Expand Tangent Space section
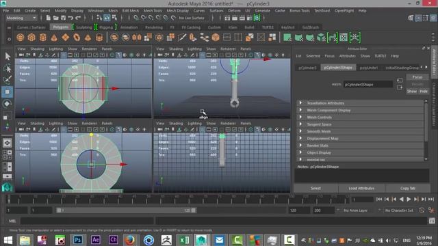 coord(360,124)
